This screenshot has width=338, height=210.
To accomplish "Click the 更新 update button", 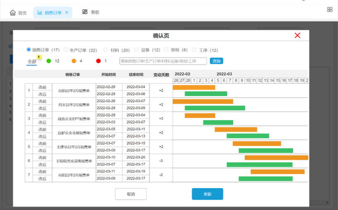I will (207, 194).
